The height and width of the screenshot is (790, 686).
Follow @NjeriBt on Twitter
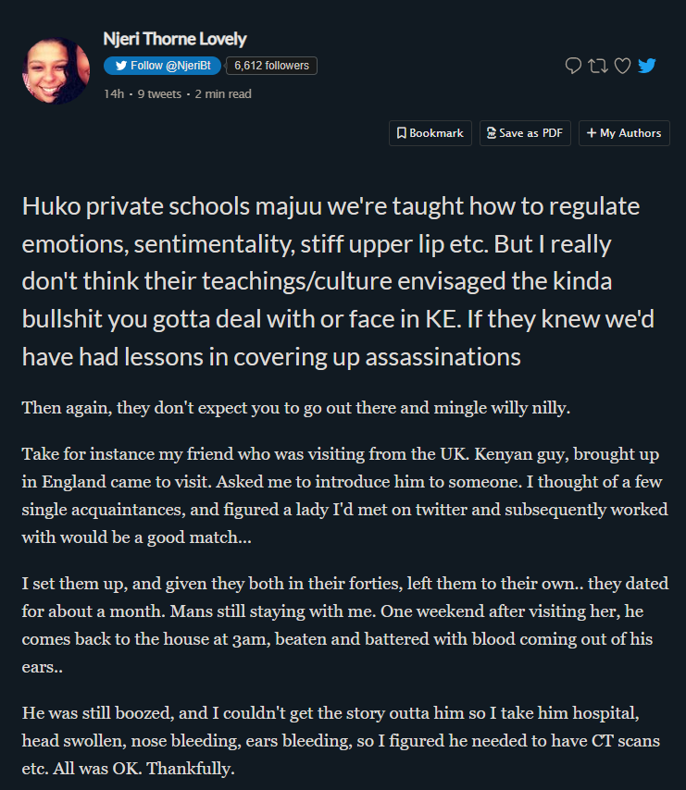coord(162,66)
